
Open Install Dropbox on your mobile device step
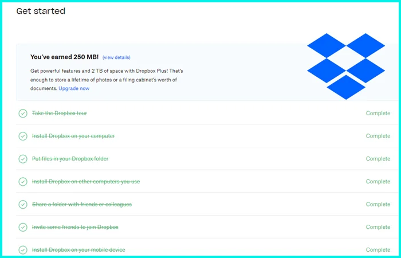point(78,250)
